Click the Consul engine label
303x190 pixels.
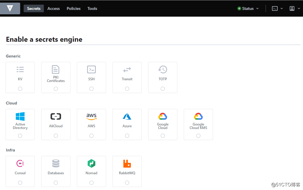point(20,173)
